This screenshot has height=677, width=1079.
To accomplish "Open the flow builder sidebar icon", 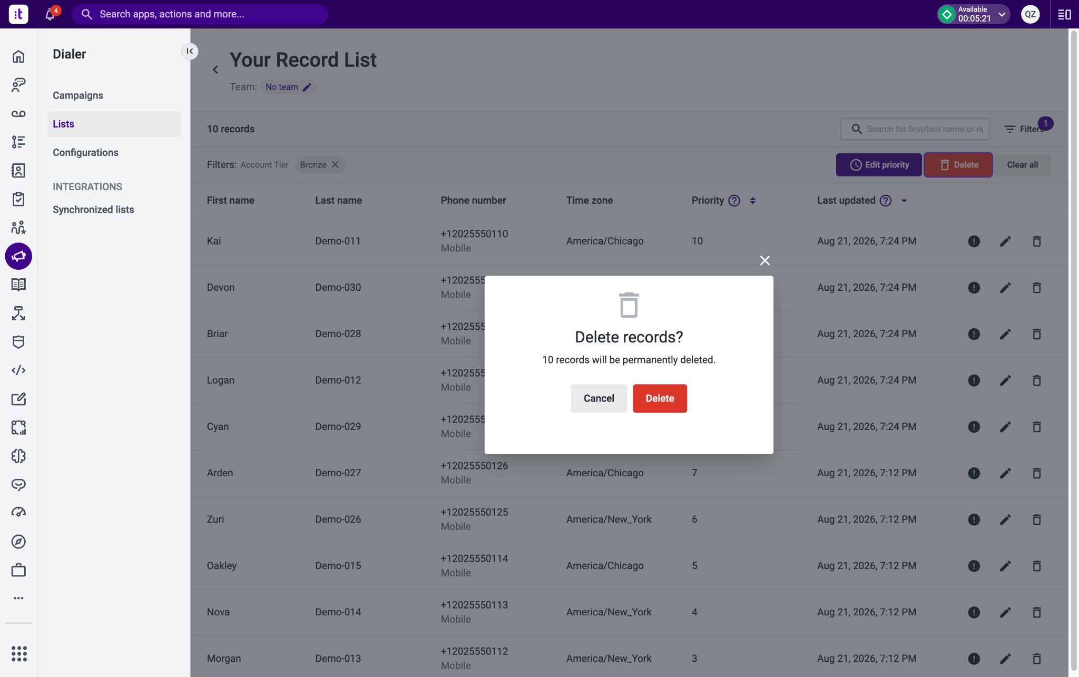I will point(18,313).
